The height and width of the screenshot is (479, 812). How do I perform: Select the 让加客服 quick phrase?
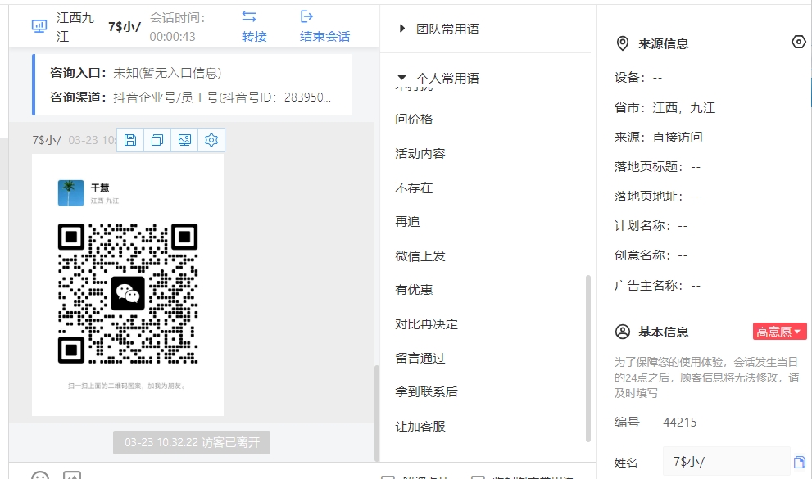(420, 427)
